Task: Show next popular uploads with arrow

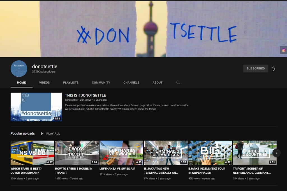Action: tap(276, 153)
